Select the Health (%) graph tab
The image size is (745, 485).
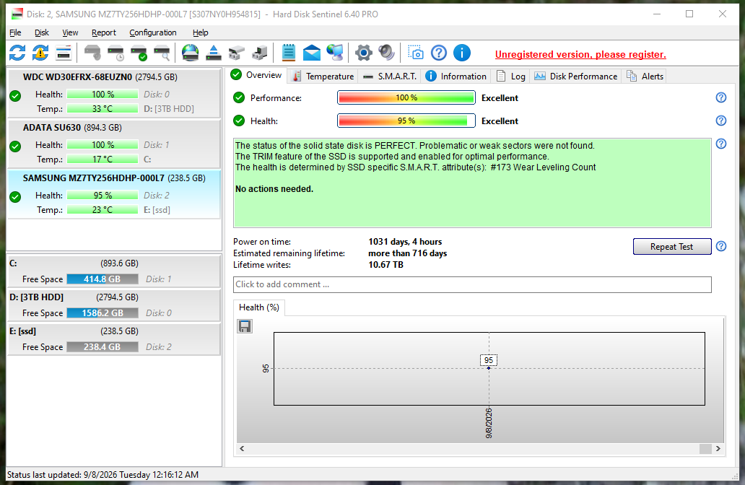[259, 307]
